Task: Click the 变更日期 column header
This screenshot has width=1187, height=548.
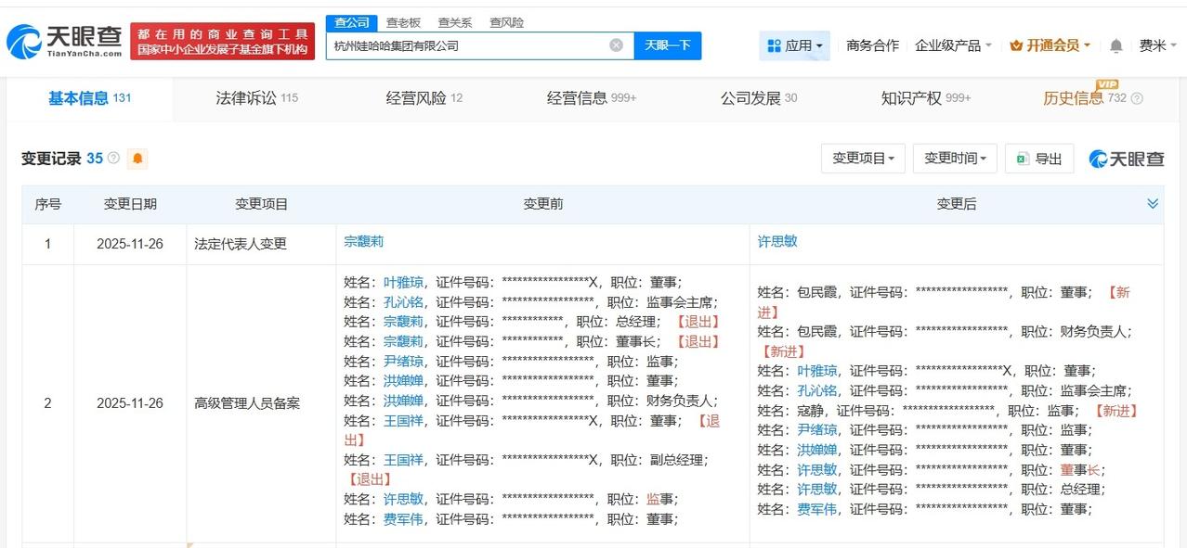Action: (130, 204)
